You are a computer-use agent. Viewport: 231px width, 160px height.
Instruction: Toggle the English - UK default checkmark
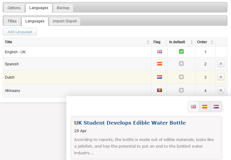[181, 51]
